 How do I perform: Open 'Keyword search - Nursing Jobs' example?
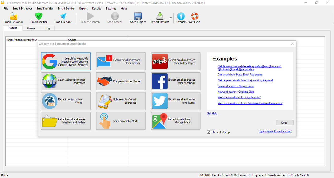pos(236,86)
